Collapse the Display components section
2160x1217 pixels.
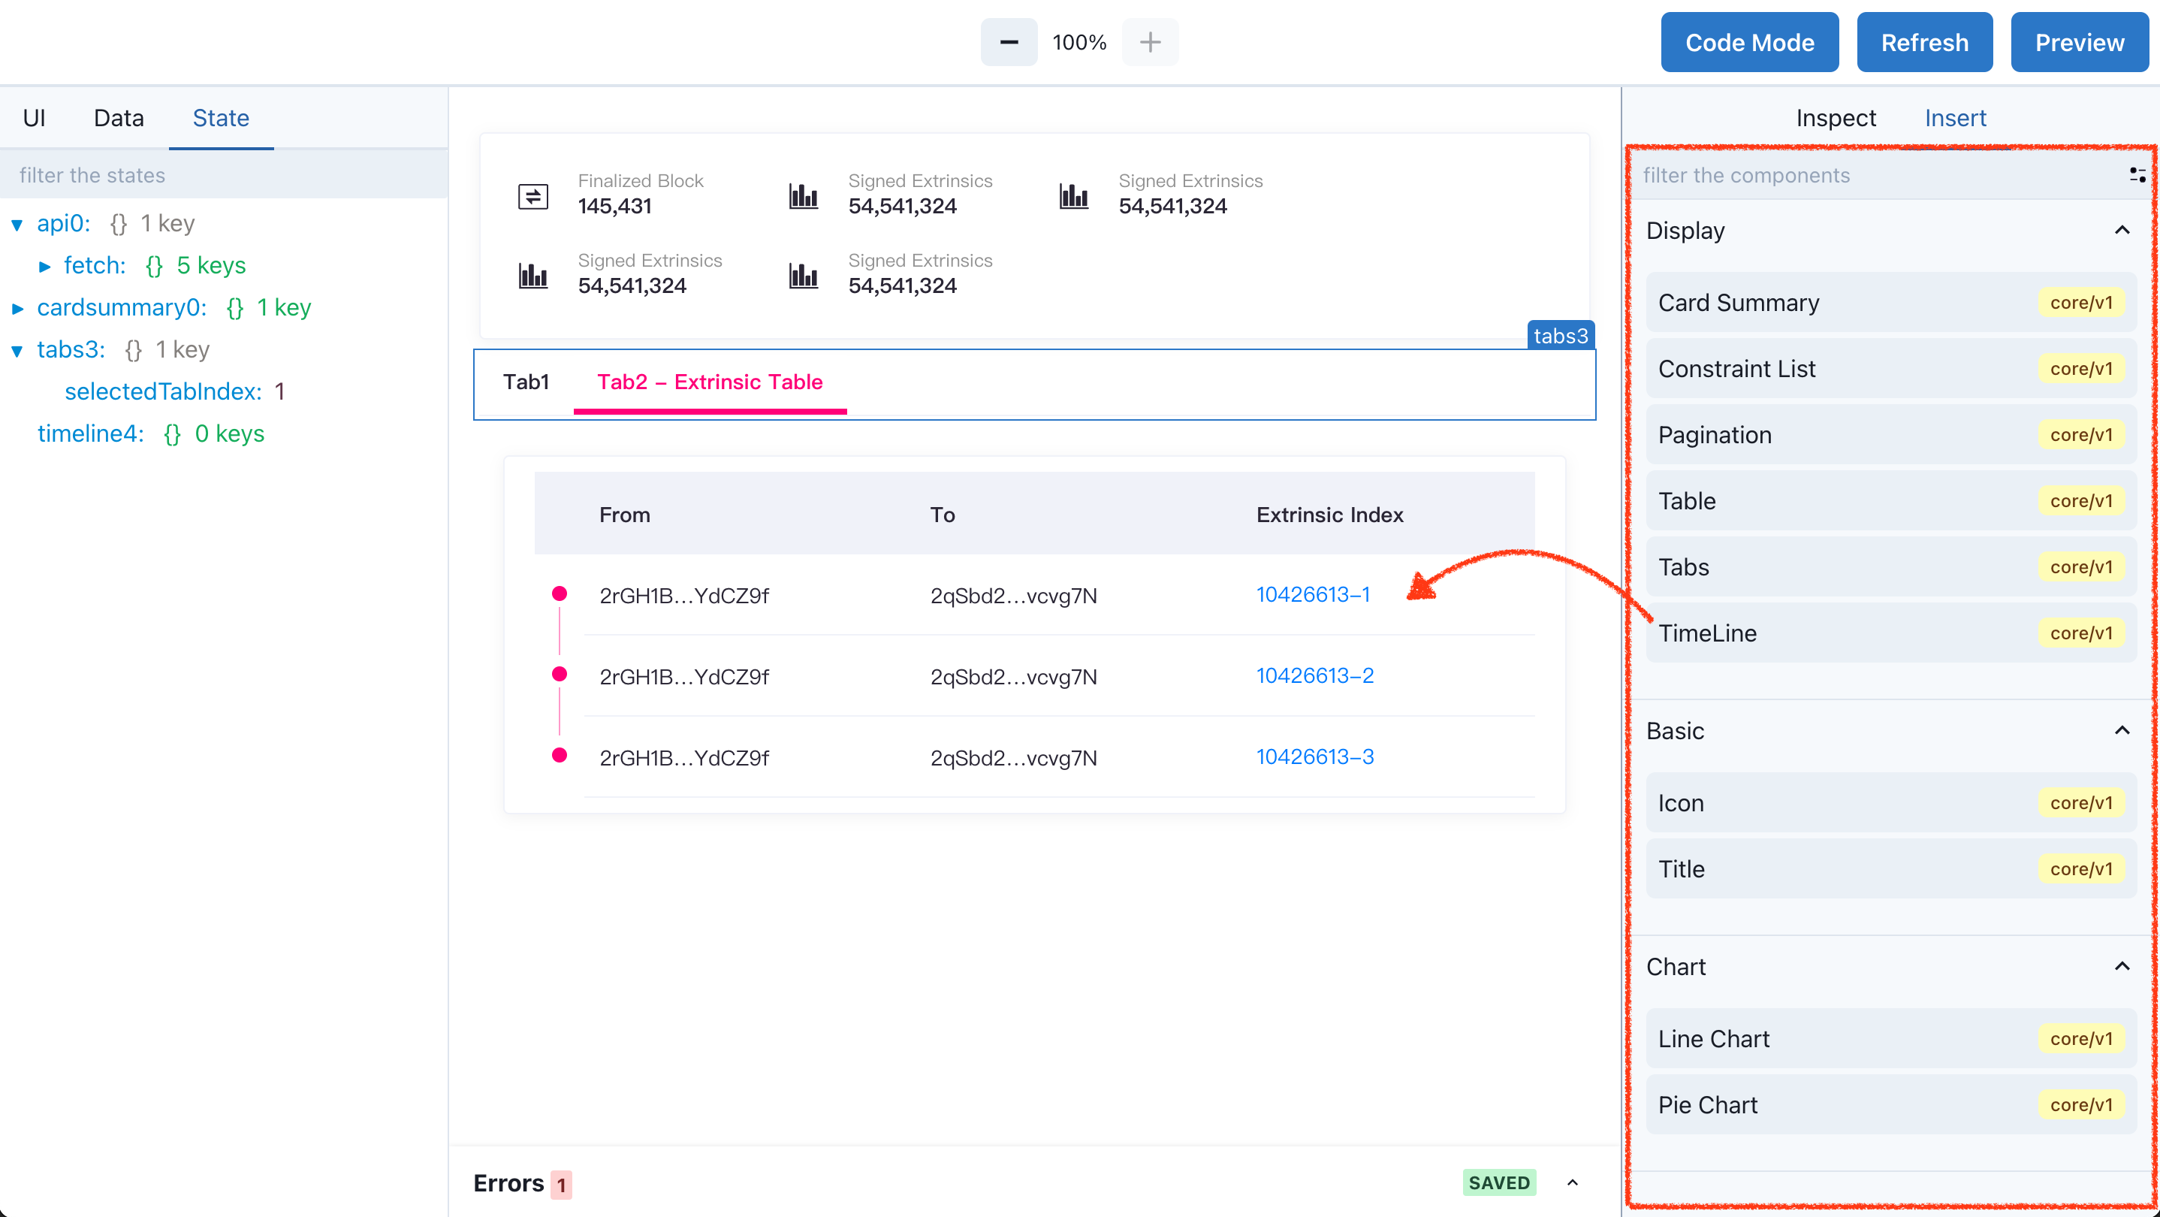tap(2122, 230)
